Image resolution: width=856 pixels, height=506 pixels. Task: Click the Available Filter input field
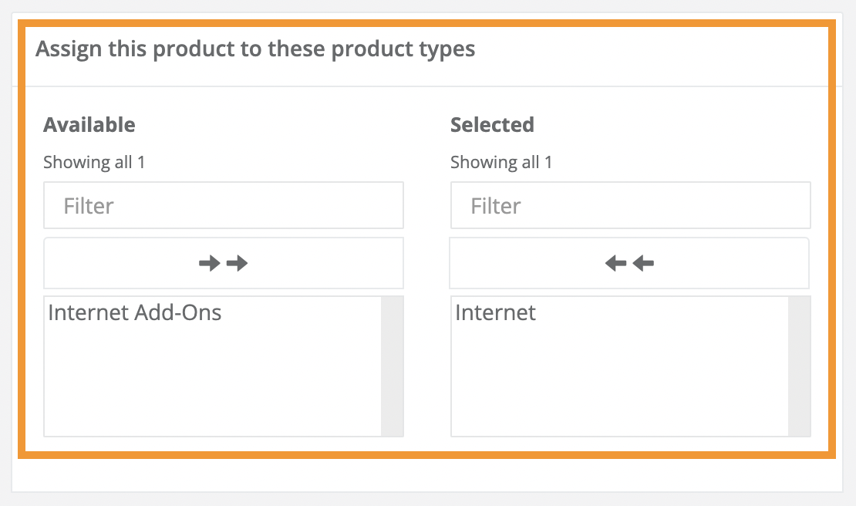tap(224, 205)
